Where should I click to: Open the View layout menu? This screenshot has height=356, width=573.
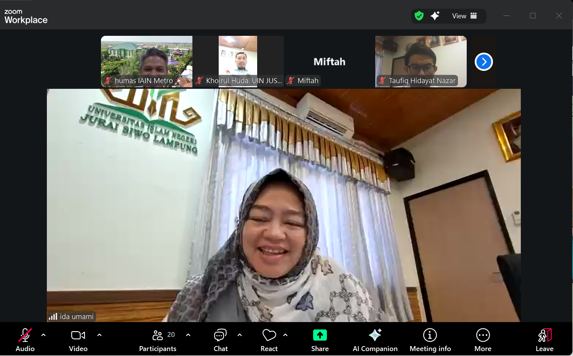tap(464, 16)
